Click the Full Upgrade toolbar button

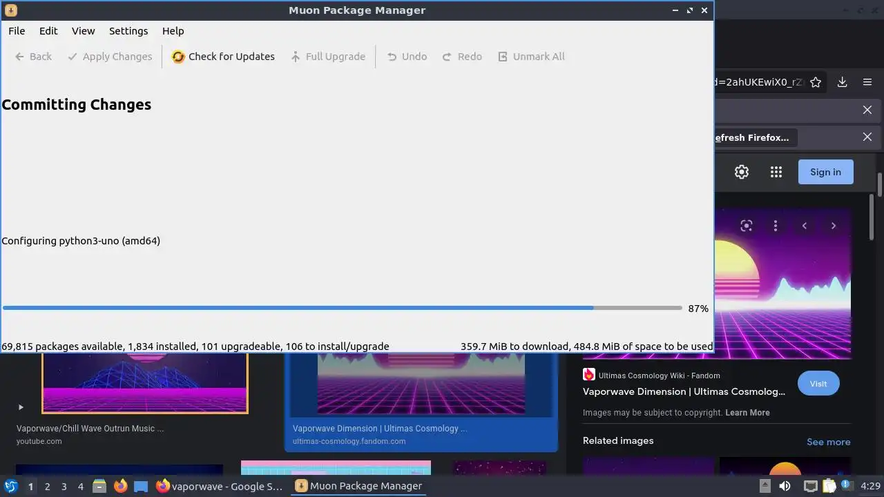(327, 57)
